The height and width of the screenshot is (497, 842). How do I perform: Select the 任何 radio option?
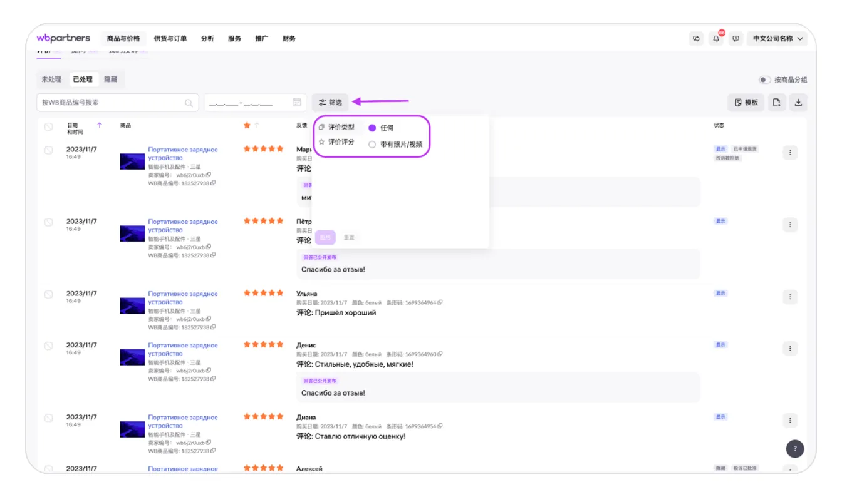point(372,128)
